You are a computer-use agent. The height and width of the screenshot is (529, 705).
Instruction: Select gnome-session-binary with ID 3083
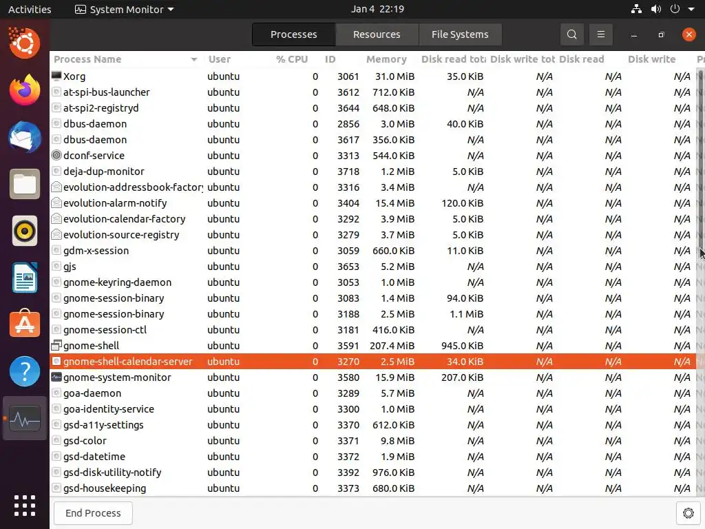pyautogui.click(x=372, y=298)
